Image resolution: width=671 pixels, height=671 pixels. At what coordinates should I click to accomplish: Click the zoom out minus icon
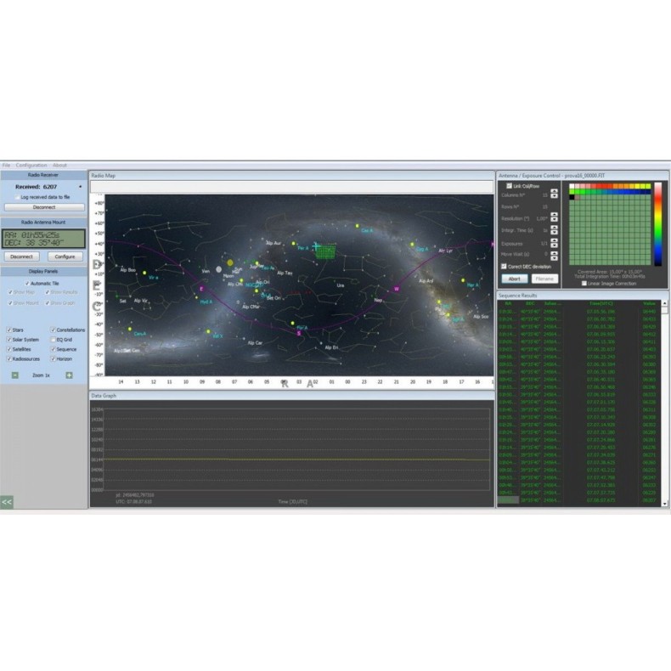[14, 375]
